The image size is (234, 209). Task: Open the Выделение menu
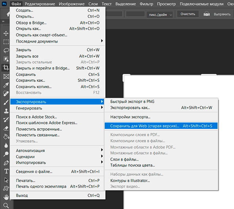point(126,4)
